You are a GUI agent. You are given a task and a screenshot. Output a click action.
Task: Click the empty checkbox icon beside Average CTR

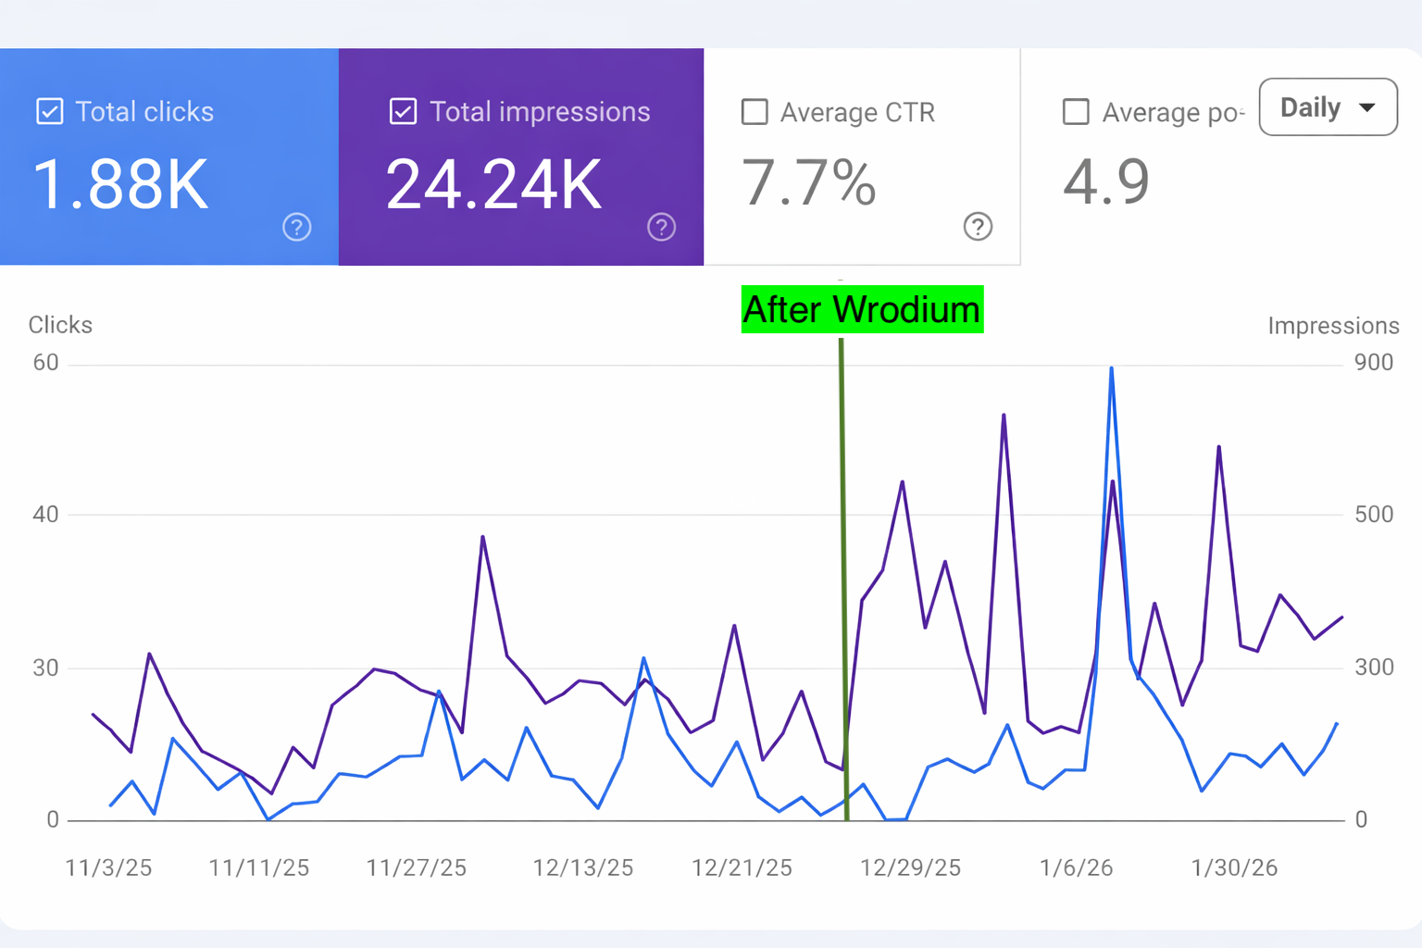[755, 111]
